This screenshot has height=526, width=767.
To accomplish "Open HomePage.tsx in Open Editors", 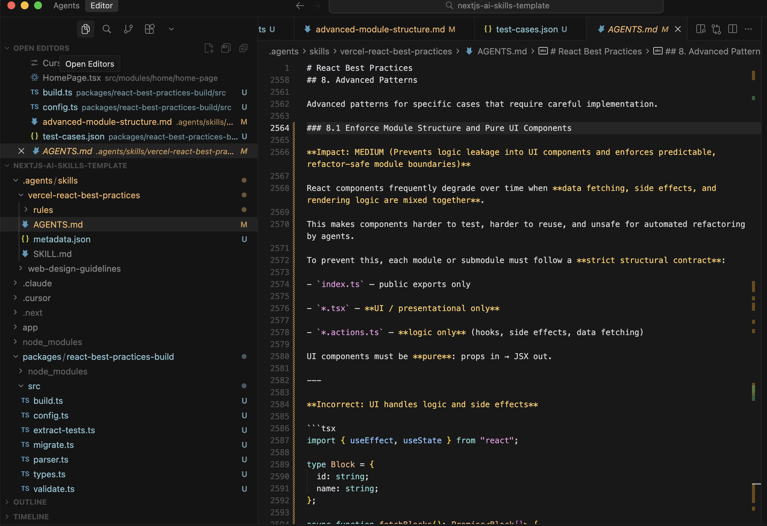I will 129,78.
